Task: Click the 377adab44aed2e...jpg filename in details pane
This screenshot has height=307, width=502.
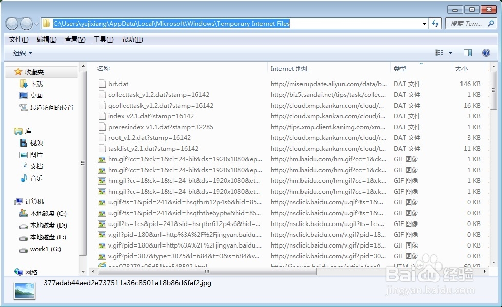Action: click(127, 283)
